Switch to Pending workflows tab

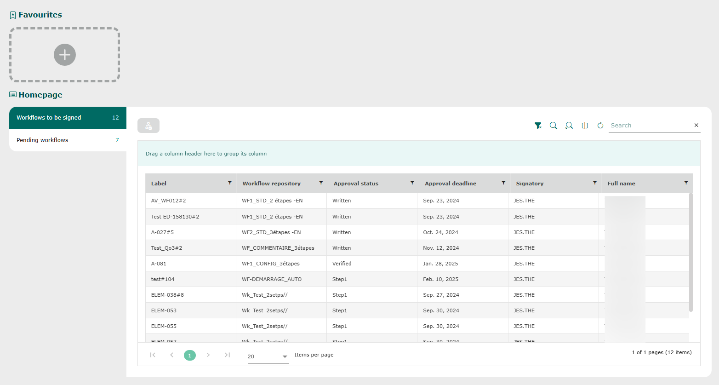coord(68,140)
